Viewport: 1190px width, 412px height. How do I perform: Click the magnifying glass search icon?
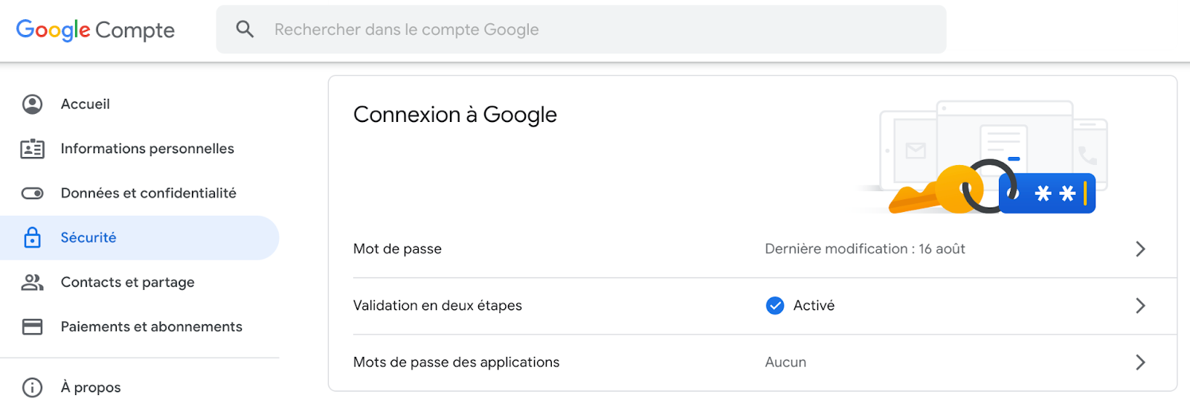(245, 29)
